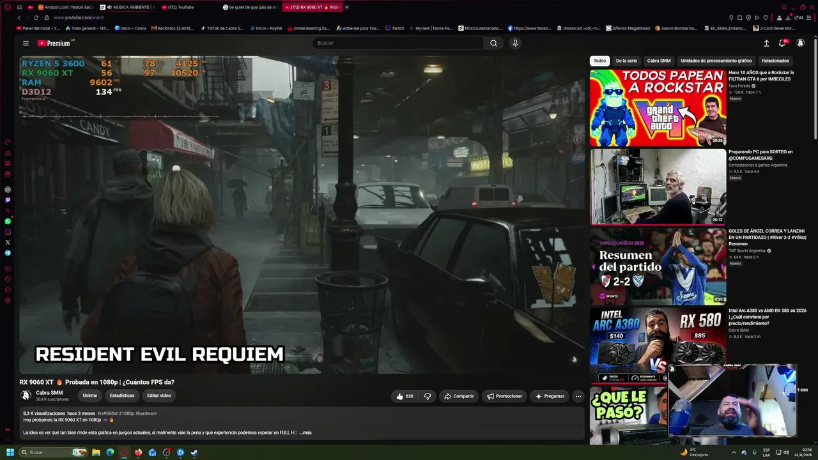The height and width of the screenshot is (460, 818).
Task: Expand the description with '...más'
Action: click(x=305, y=433)
